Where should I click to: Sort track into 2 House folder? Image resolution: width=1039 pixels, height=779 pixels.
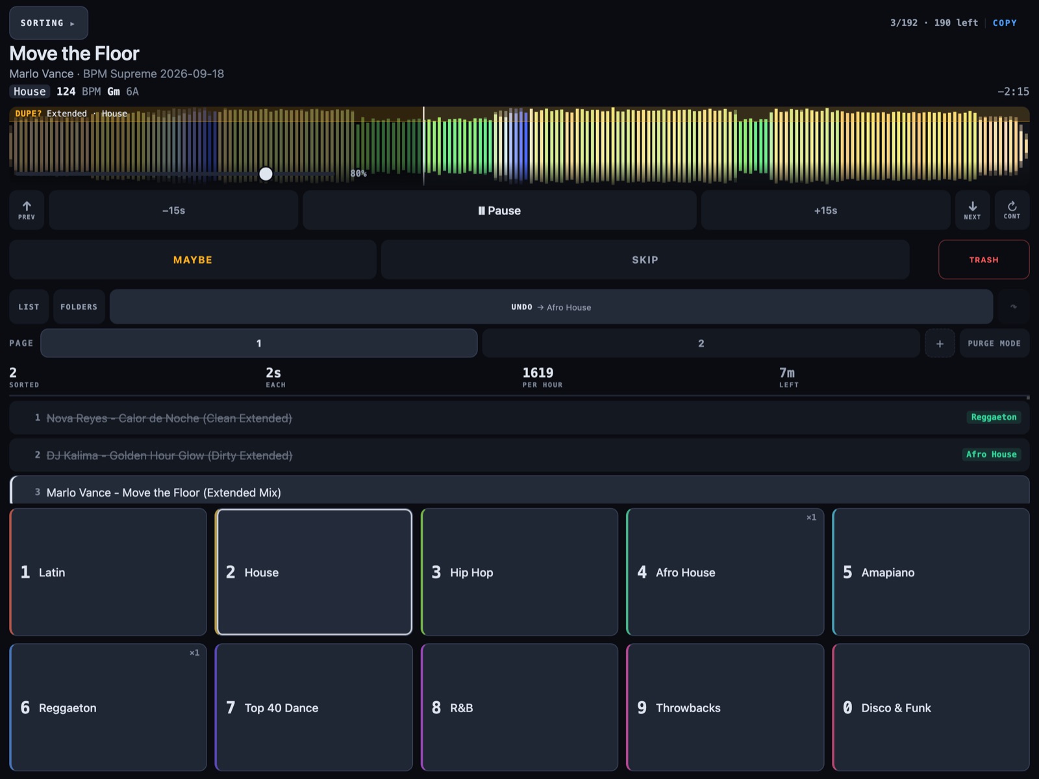pos(314,572)
